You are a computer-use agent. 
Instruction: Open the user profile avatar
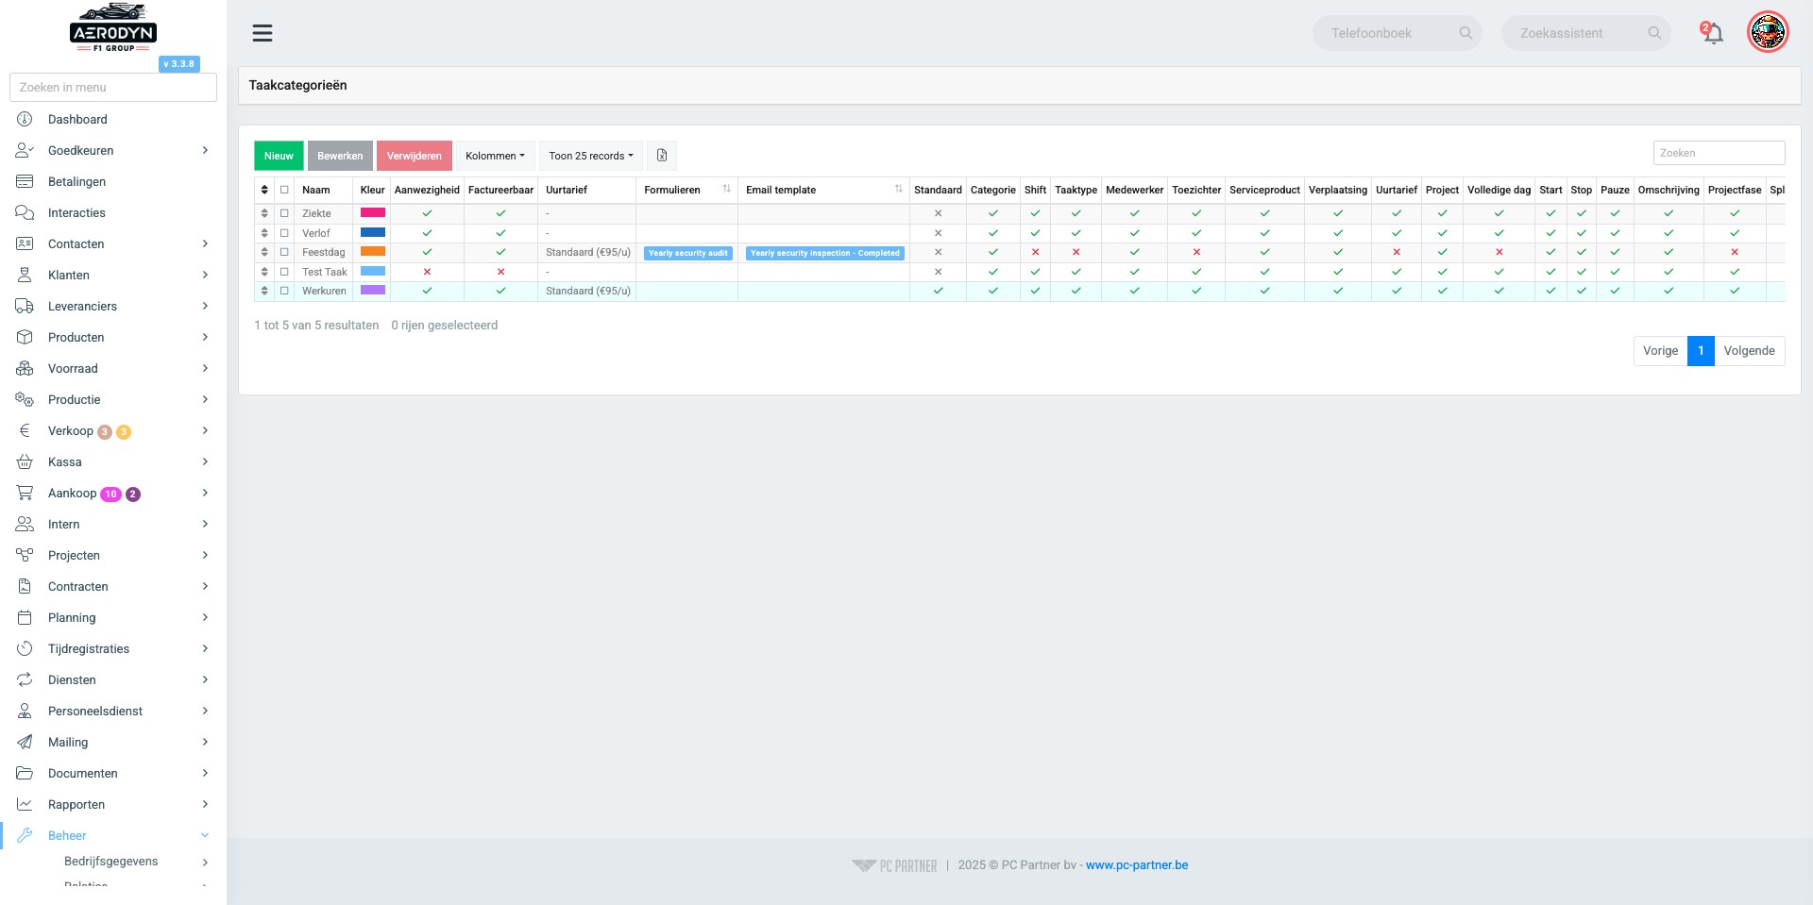tap(1768, 32)
